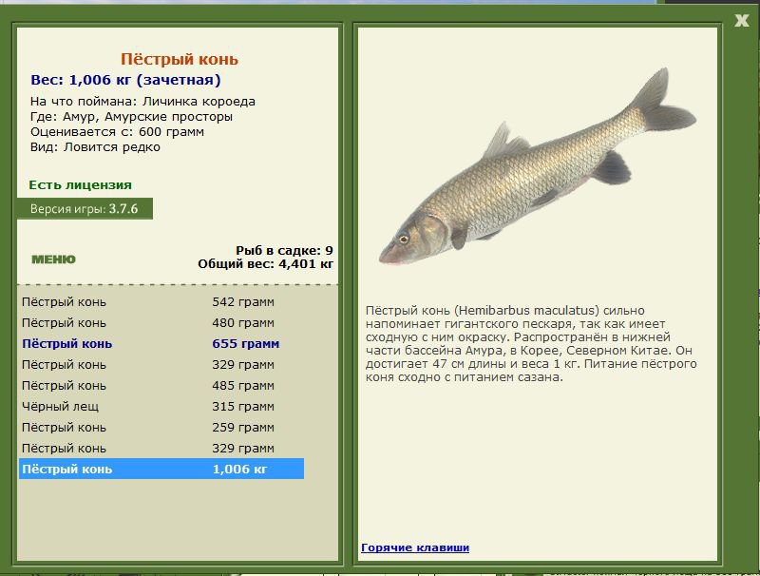Select the 480 грамм Пёстрый конь row
The height and width of the screenshot is (576, 760).
tap(161, 322)
